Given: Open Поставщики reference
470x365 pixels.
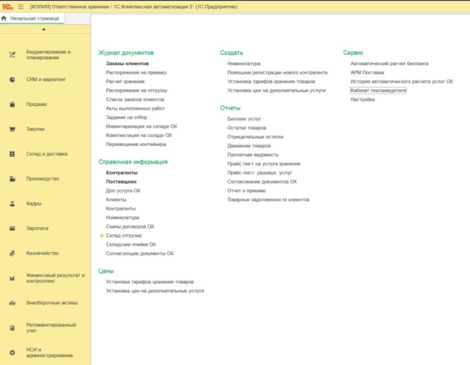Looking at the screenshot, I should (121, 182).
